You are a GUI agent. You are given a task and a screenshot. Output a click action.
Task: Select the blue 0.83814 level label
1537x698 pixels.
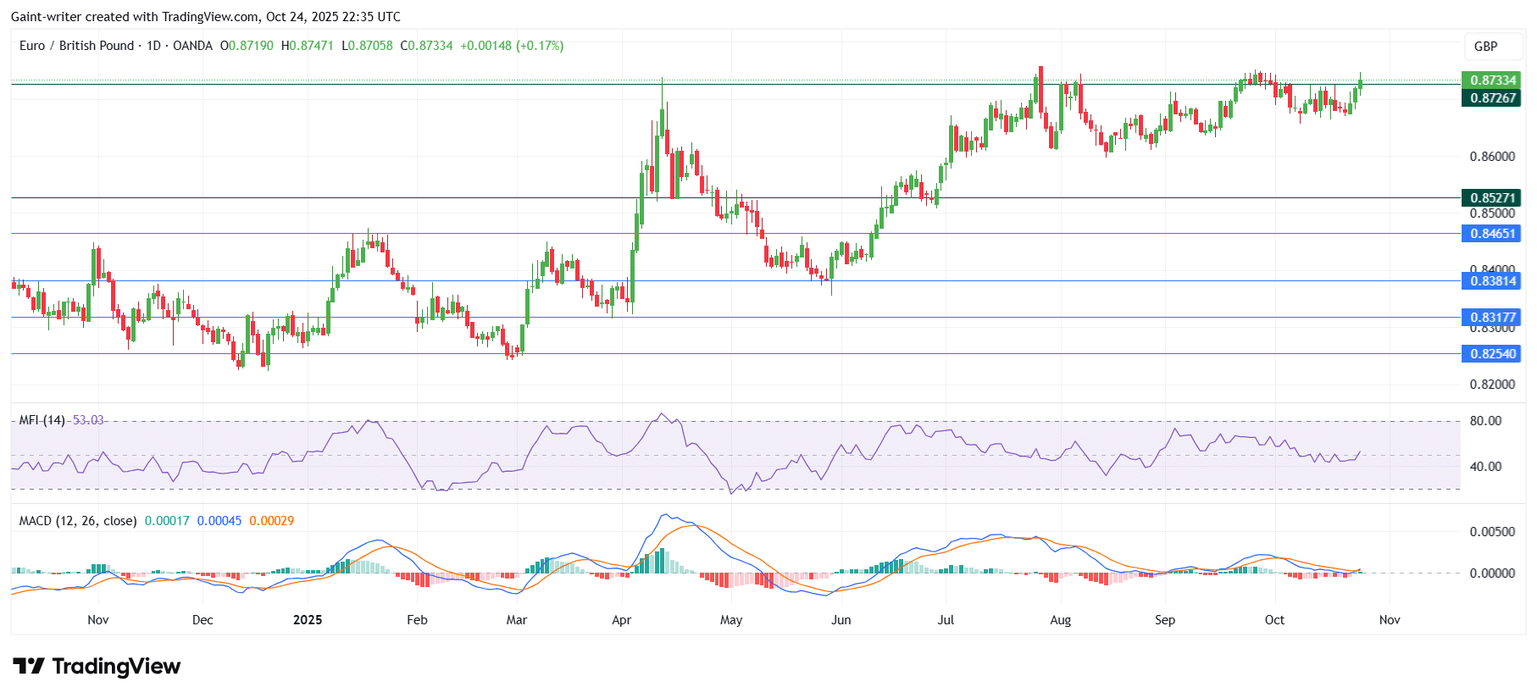(x=1491, y=281)
